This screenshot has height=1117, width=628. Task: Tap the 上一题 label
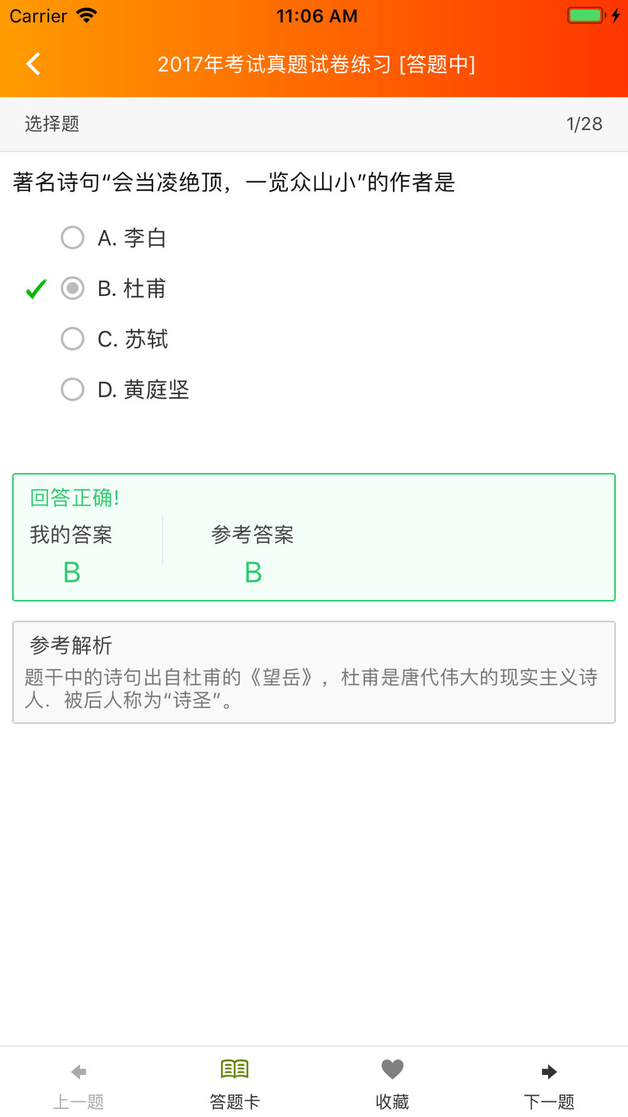[x=78, y=1101]
